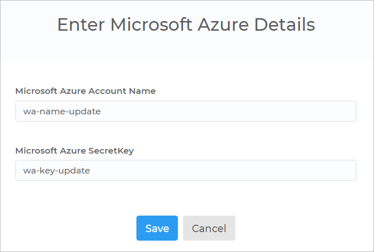Save the Azure account details
This screenshot has width=374, height=252.
tap(157, 228)
